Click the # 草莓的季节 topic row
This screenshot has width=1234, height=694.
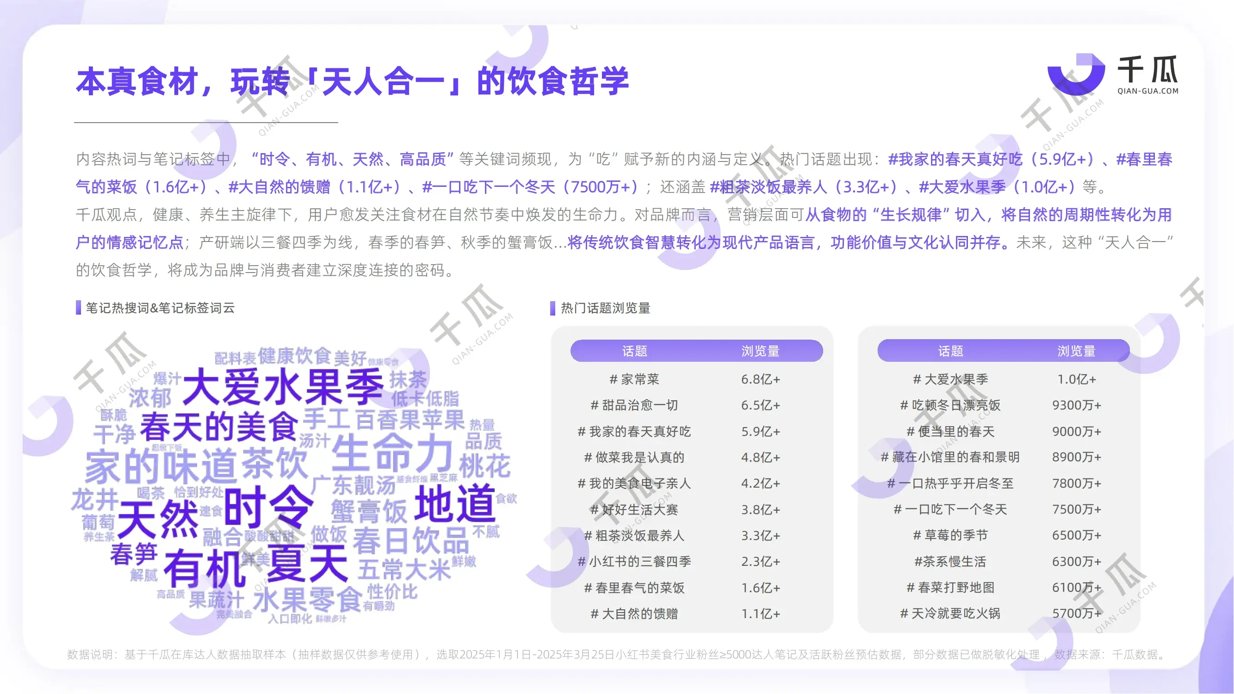950,535
